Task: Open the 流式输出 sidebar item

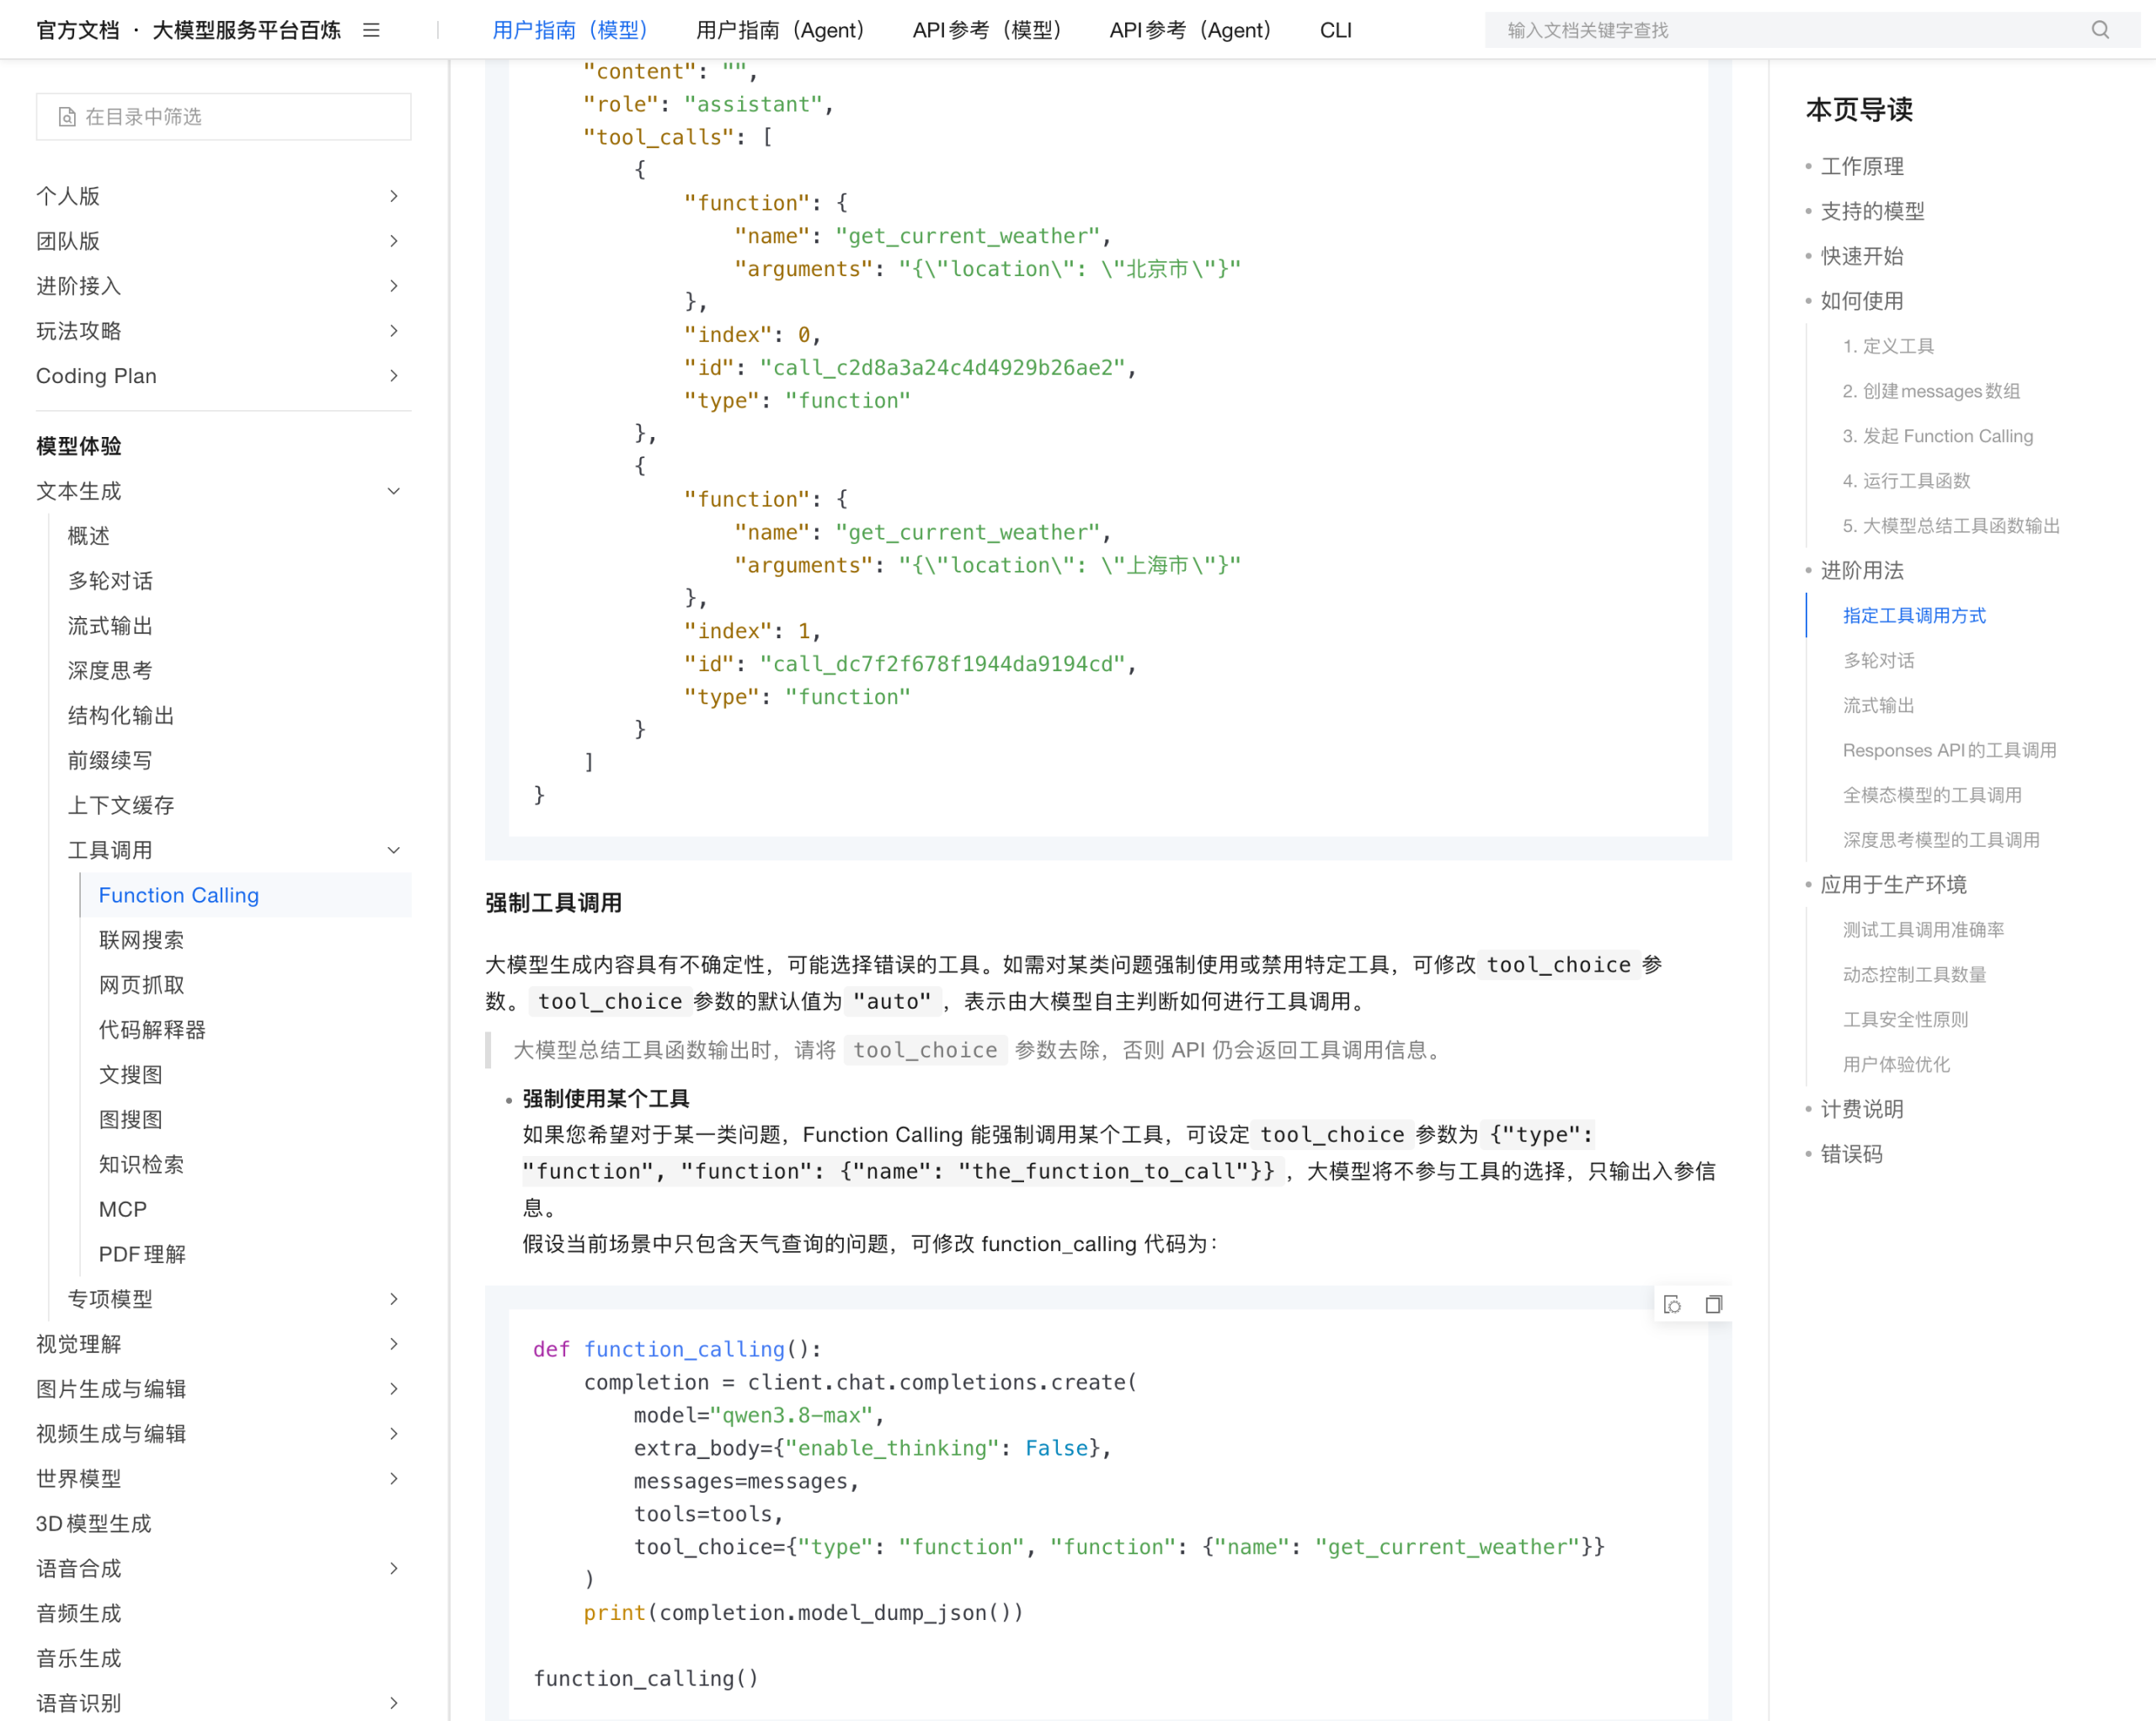Action: click(110, 626)
